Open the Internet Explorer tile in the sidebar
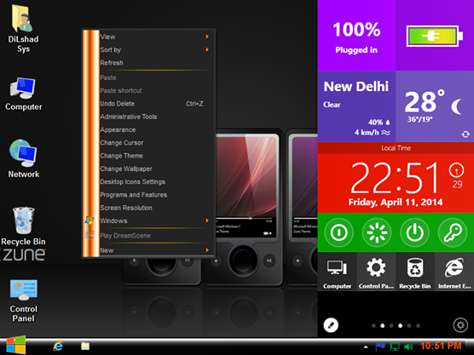 pyautogui.click(x=454, y=272)
